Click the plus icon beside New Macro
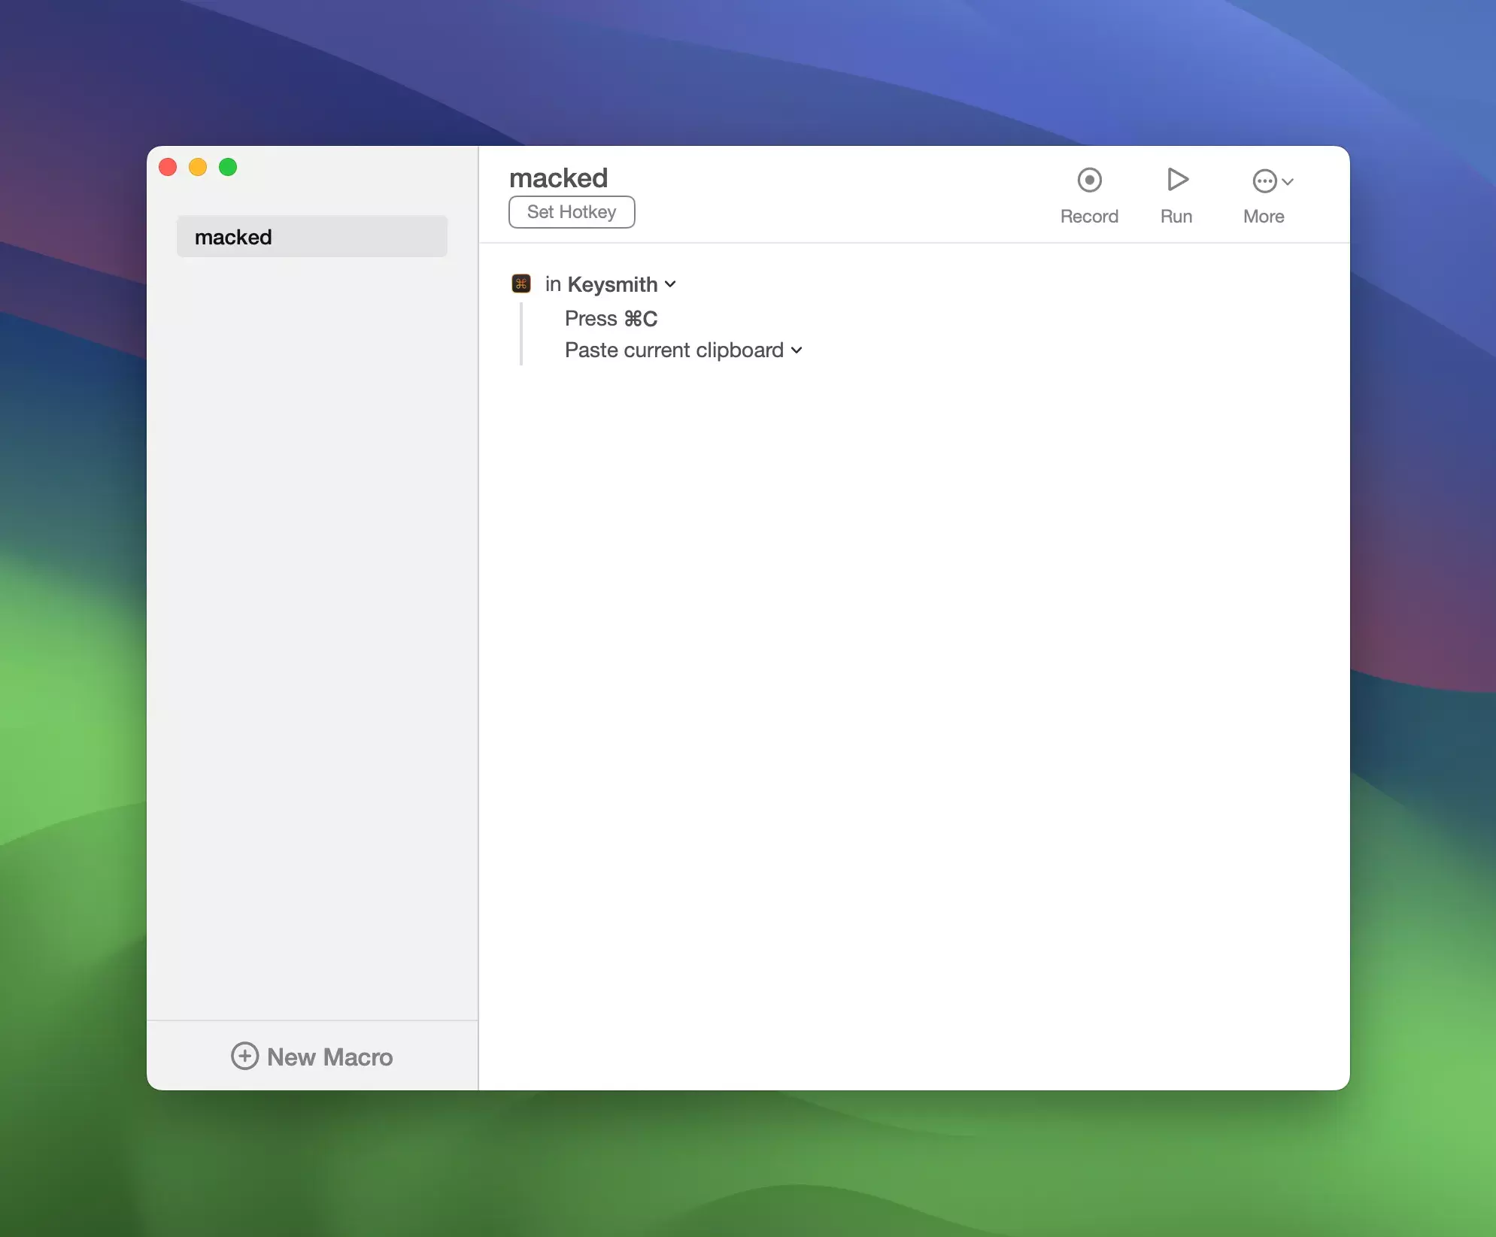Viewport: 1496px width, 1237px height. (x=244, y=1056)
